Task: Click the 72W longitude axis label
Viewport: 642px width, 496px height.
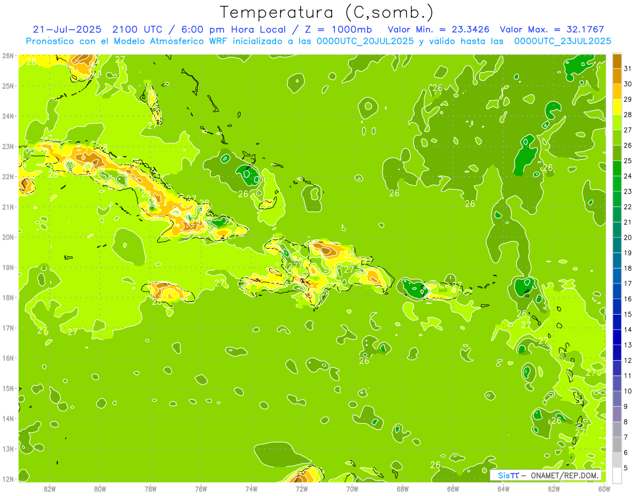Action: (x=302, y=488)
